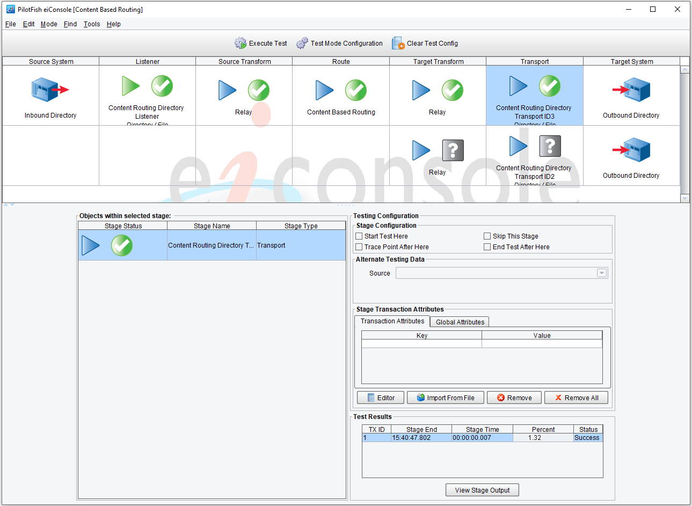
Task: Click green checkmark in the Stage Status column
Action: click(122, 245)
